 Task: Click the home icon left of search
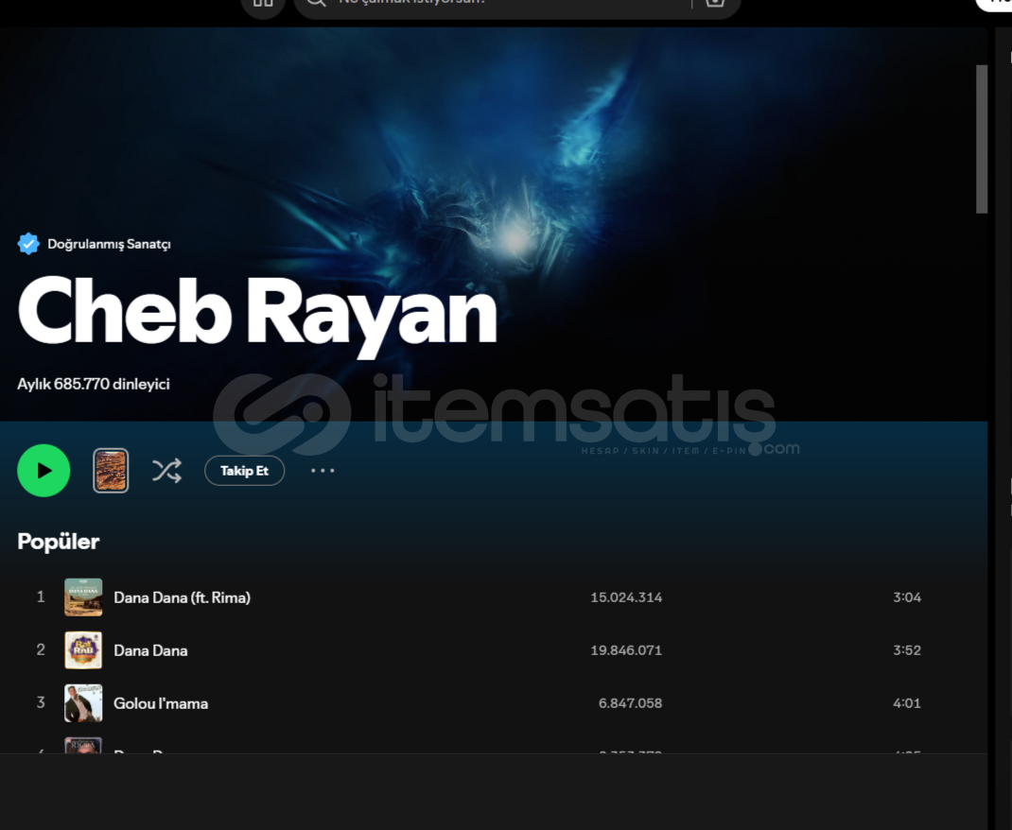263,3
